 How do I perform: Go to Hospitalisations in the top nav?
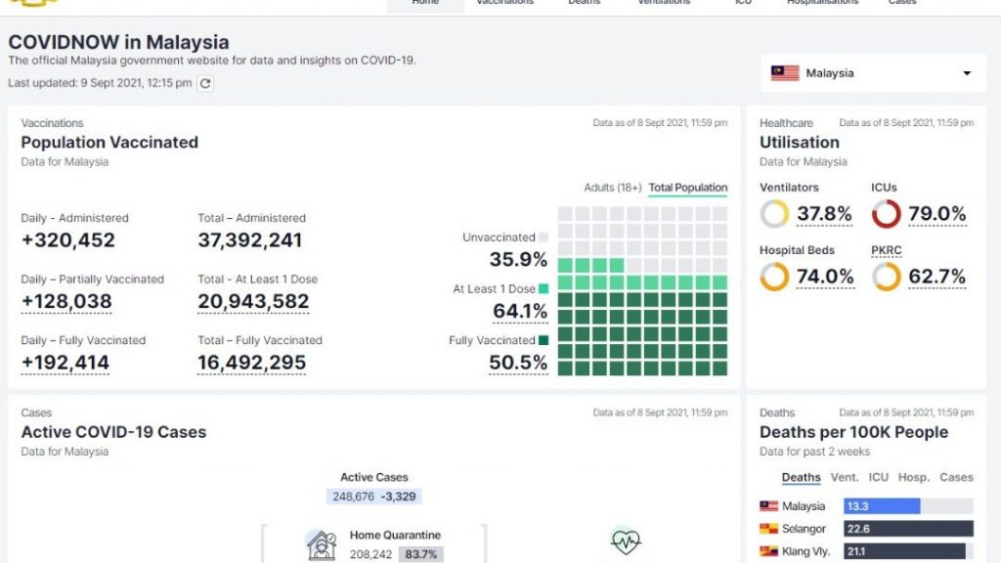click(x=822, y=3)
